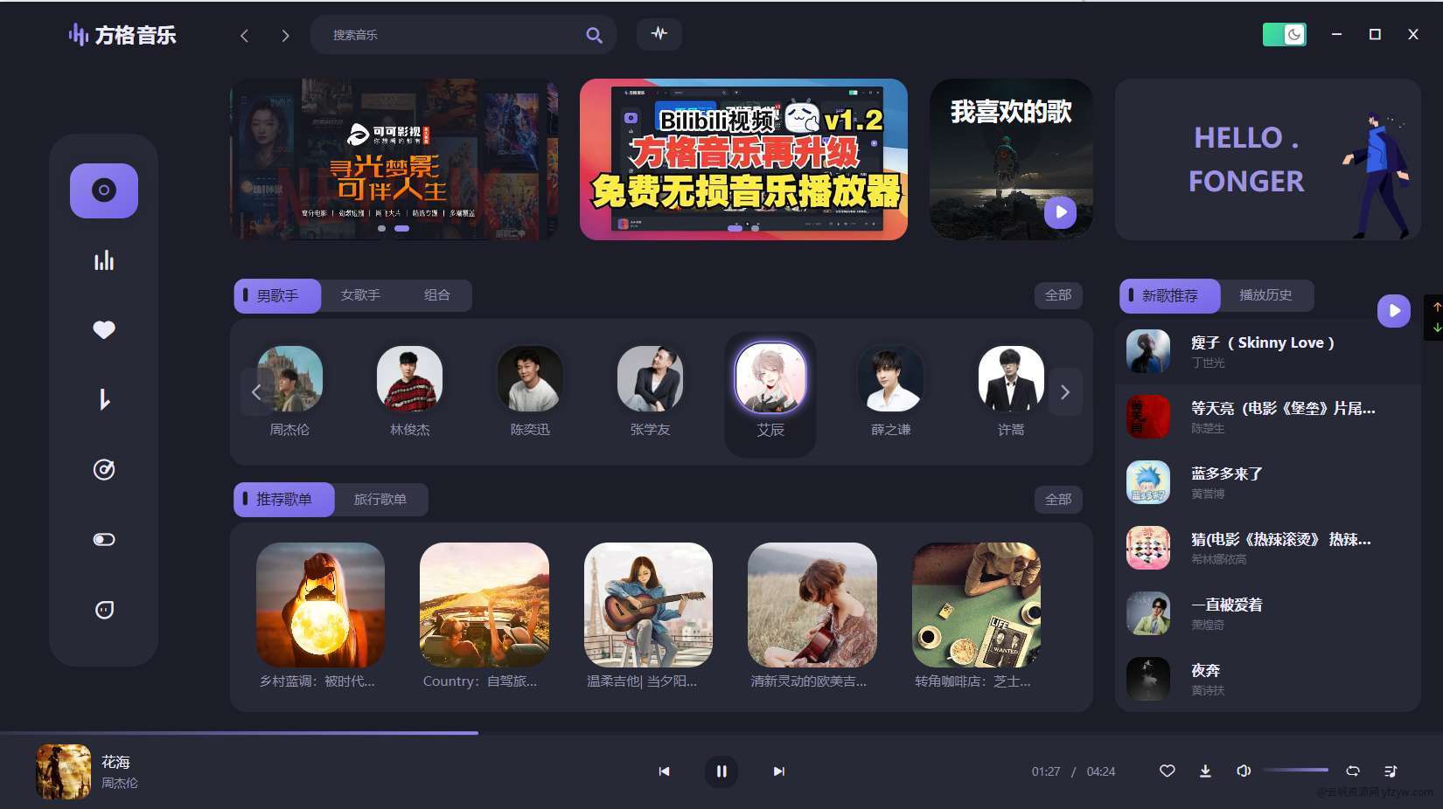1443x809 pixels.
Task: Switch to the 播放历史 tab
Action: coord(1265,295)
